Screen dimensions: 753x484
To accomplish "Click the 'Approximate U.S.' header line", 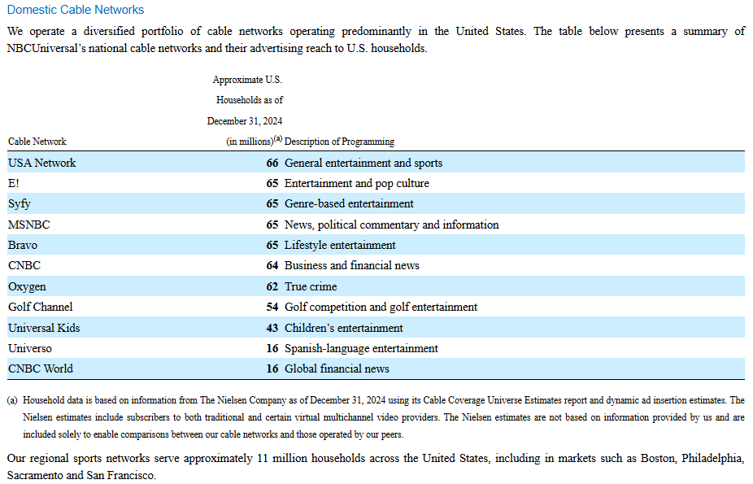I will 247,80.
